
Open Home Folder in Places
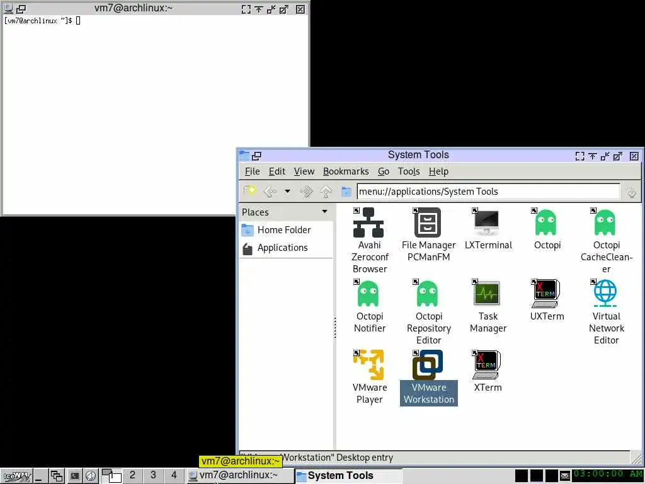[287, 229]
